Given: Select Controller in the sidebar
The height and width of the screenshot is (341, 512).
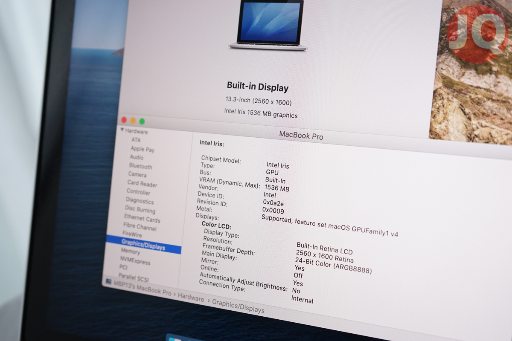Looking at the screenshot, I should (138, 192).
